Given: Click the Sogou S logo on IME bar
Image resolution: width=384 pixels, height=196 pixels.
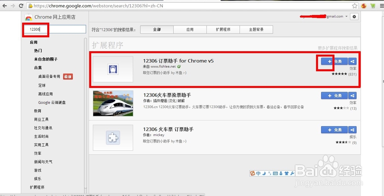Looking at the screenshot, I should 252,173.
